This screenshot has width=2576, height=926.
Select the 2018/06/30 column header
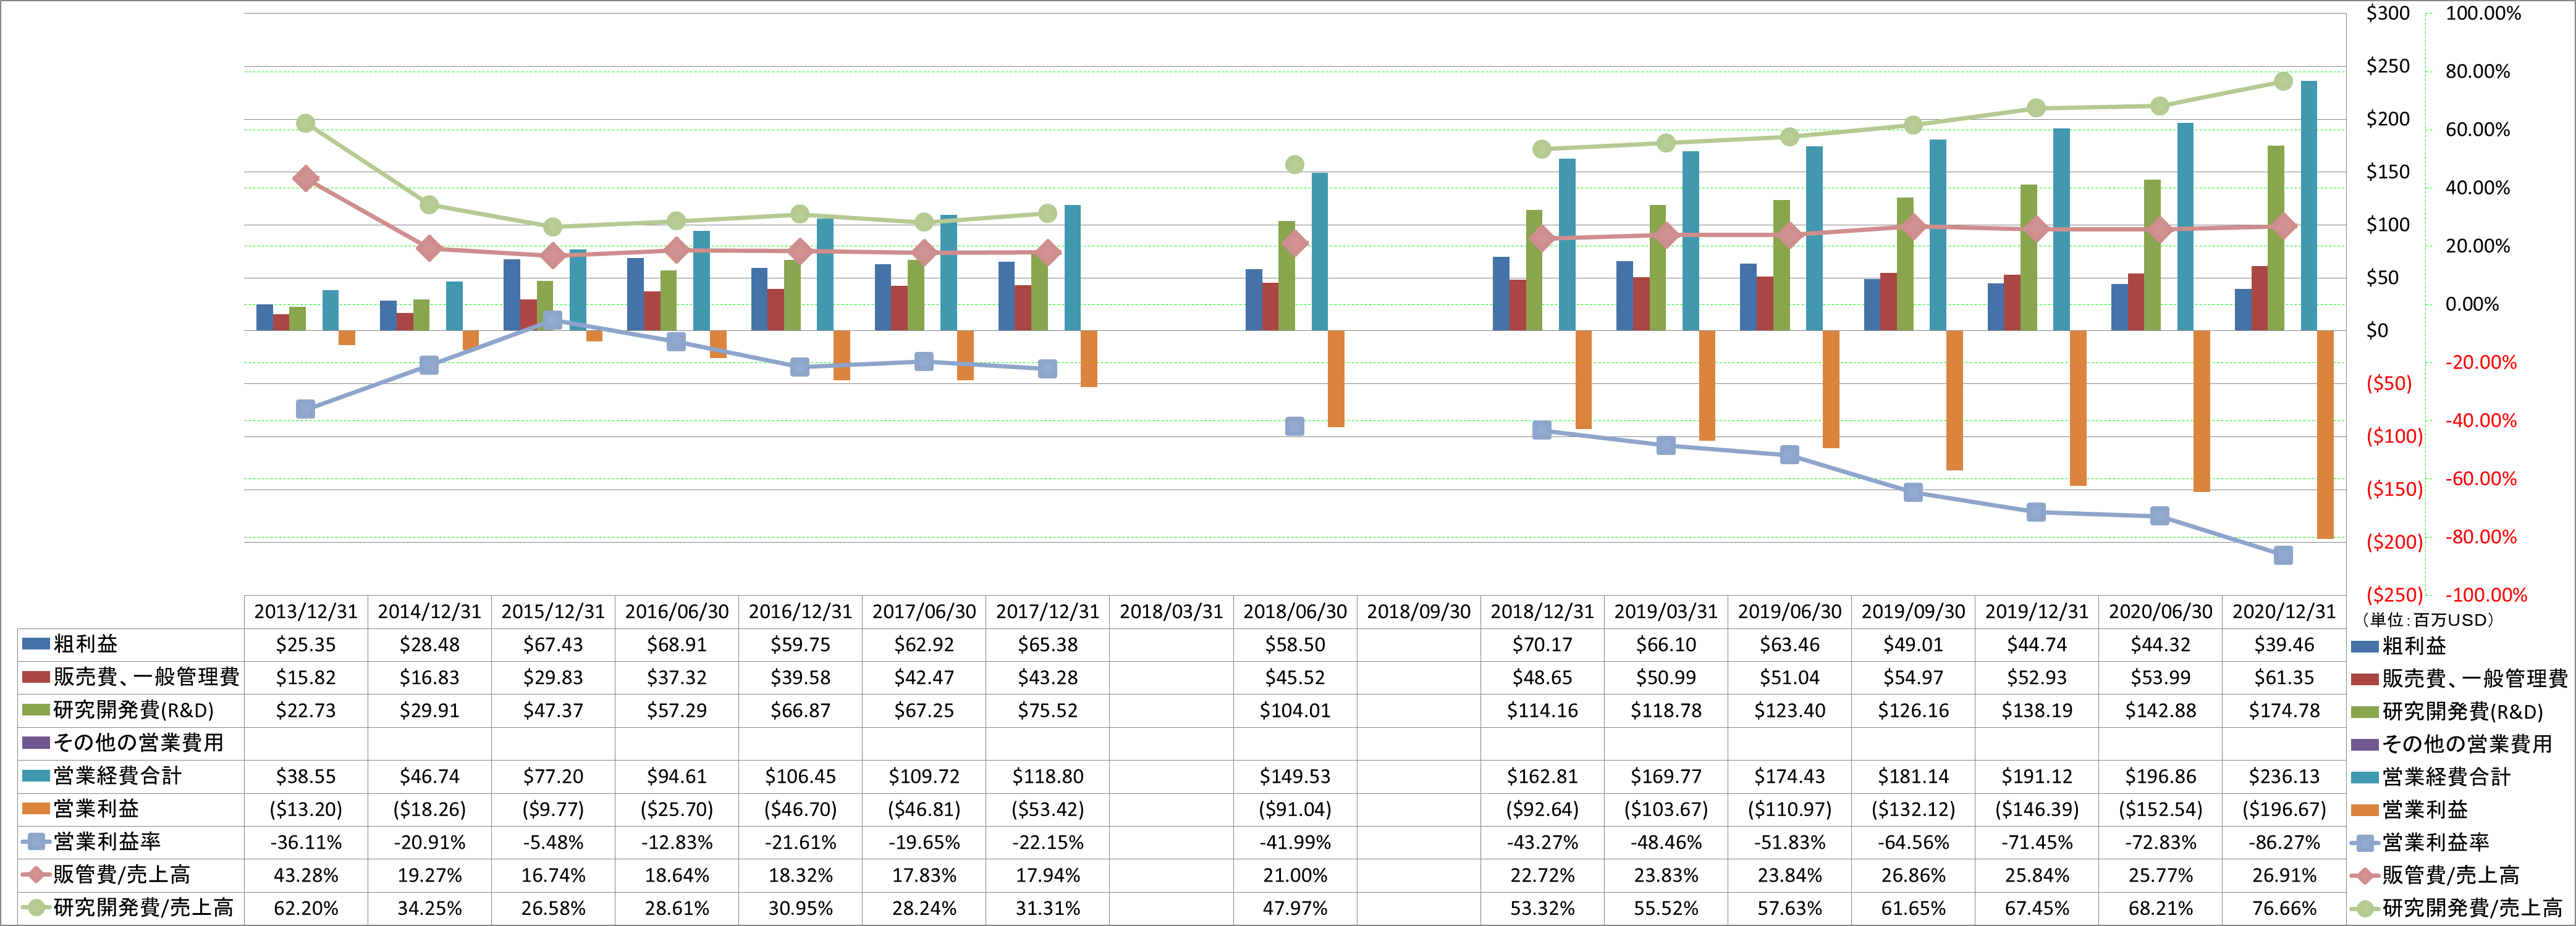pos(1295,611)
